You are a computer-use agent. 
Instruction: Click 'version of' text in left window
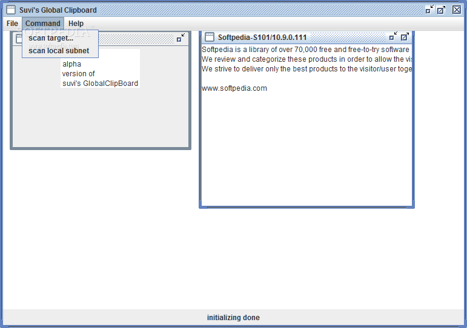(78, 73)
